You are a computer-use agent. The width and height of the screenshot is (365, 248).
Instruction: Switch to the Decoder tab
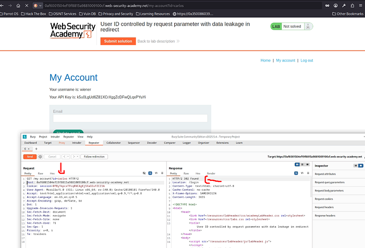152,143
